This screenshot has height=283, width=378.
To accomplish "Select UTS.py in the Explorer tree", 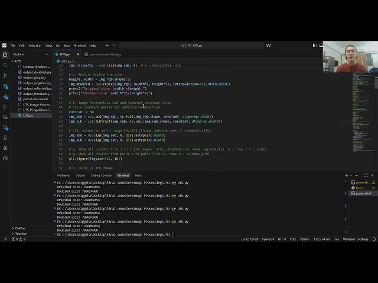I will click(x=31, y=116).
